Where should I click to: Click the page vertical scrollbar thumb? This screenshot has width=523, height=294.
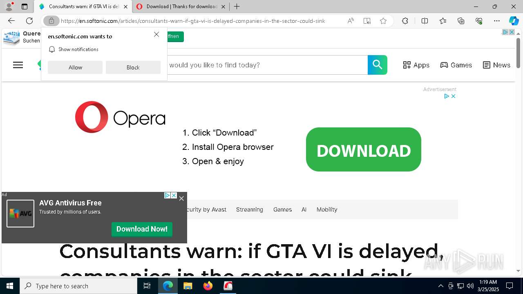(x=519, y=52)
